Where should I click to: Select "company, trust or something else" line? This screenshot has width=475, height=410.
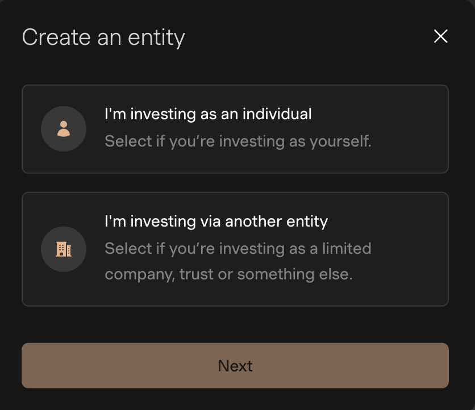tap(229, 274)
